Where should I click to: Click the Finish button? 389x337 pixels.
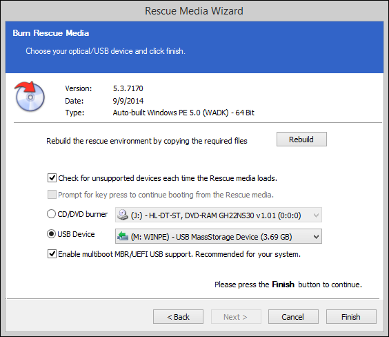pos(351,317)
